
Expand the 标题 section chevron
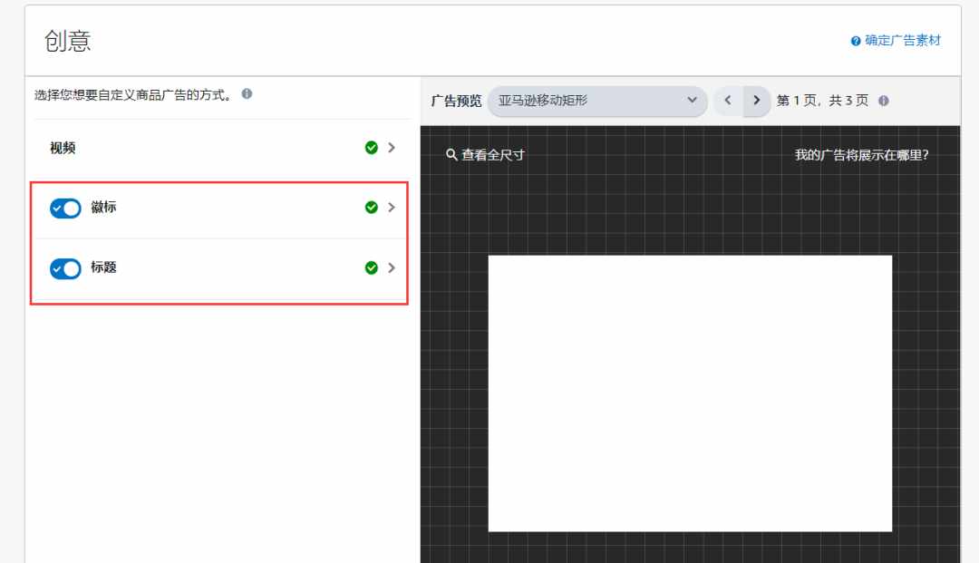[x=392, y=267]
